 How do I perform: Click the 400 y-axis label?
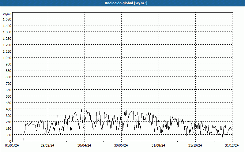(9, 109)
